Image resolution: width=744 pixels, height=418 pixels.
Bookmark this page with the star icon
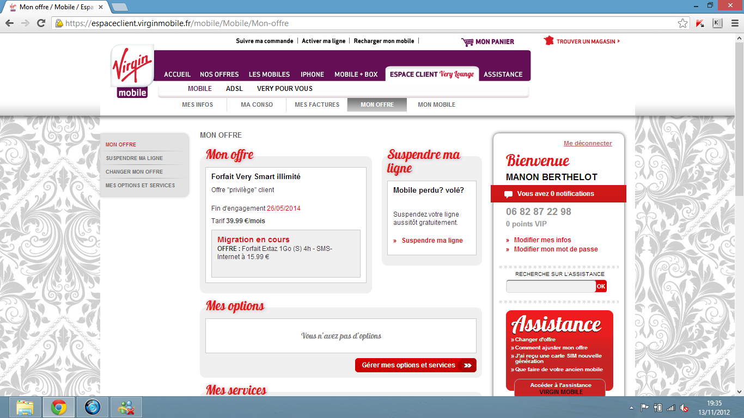pos(682,23)
